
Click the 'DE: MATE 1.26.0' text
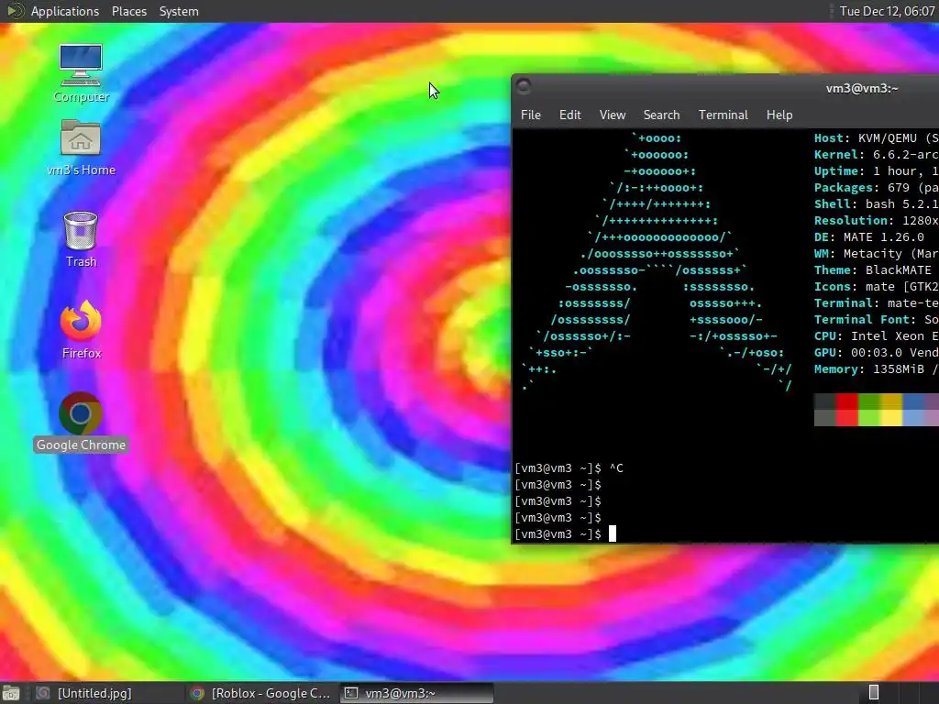[869, 237]
